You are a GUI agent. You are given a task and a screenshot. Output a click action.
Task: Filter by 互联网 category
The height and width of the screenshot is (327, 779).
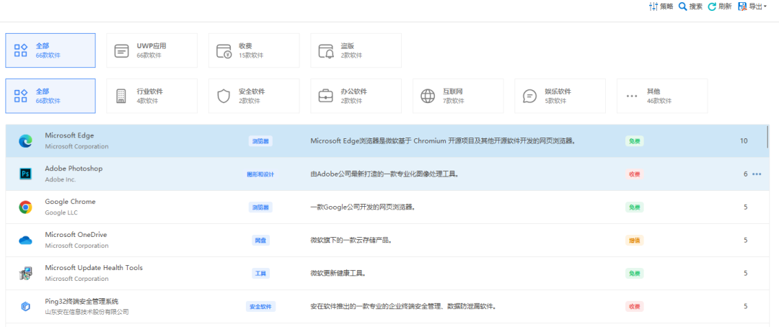[458, 96]
